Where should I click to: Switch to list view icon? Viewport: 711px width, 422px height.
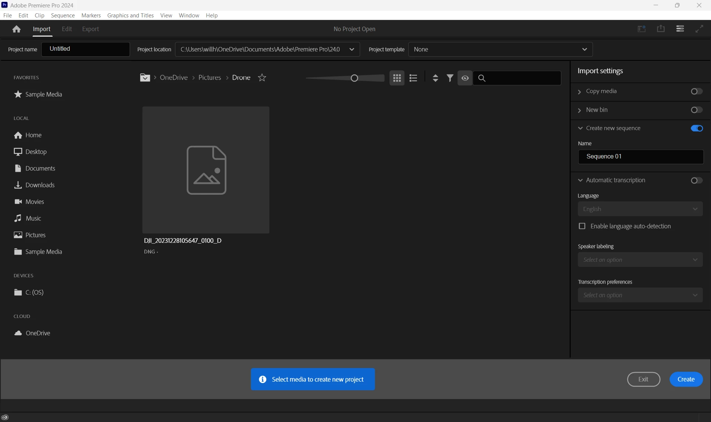pos(413,78)
